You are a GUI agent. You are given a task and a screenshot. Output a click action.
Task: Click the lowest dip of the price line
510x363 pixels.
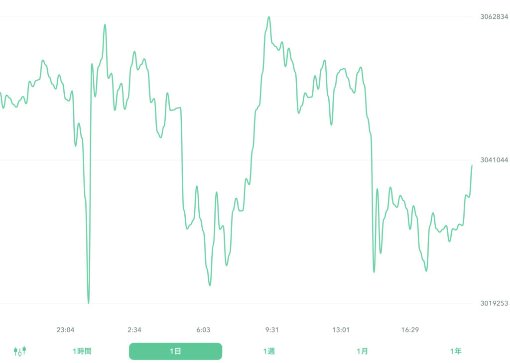click(x=89, y=302)
